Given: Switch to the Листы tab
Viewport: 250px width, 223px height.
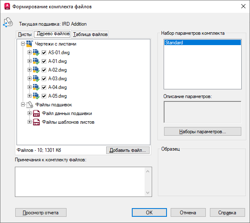Looking at the screenshot, I should (x=25, y=34).
